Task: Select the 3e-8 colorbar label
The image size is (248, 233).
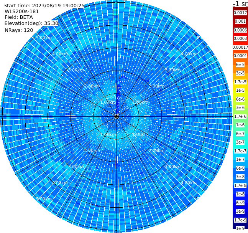Action: coord(240,177)
